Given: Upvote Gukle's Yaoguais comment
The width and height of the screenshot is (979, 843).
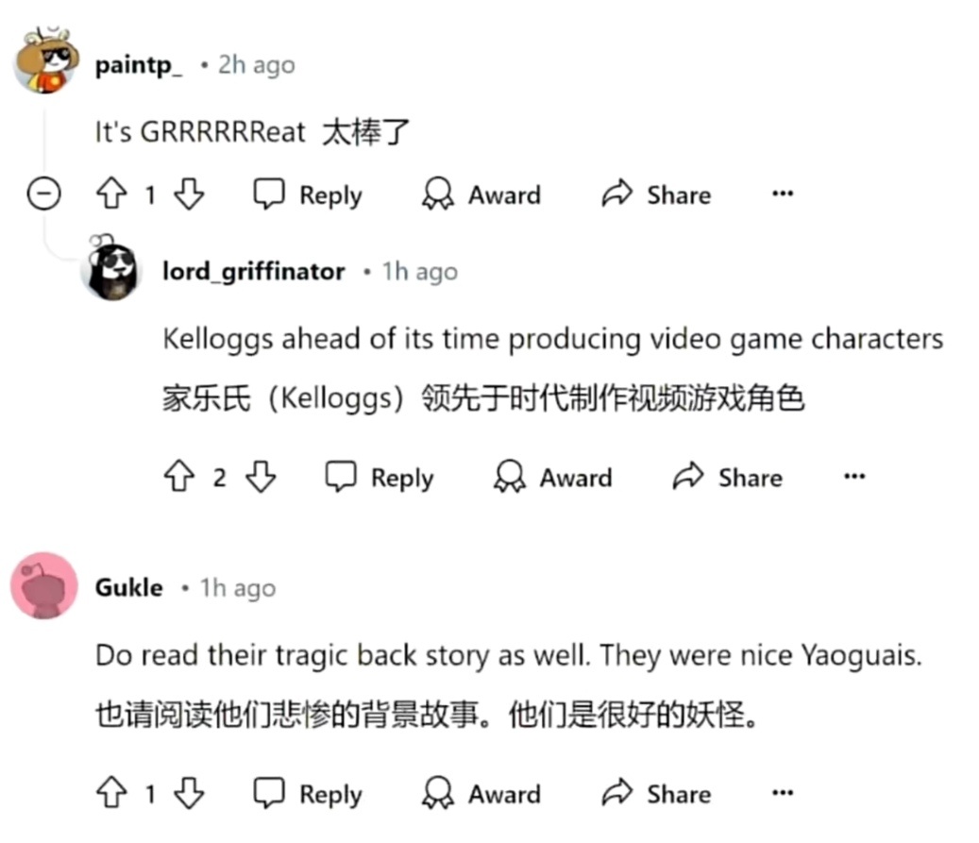Looking at the screenshot, I should coord(111,792).
